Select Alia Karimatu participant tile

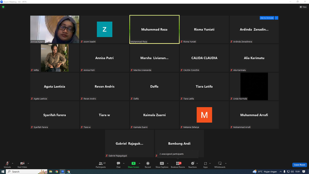pos(254,58)
